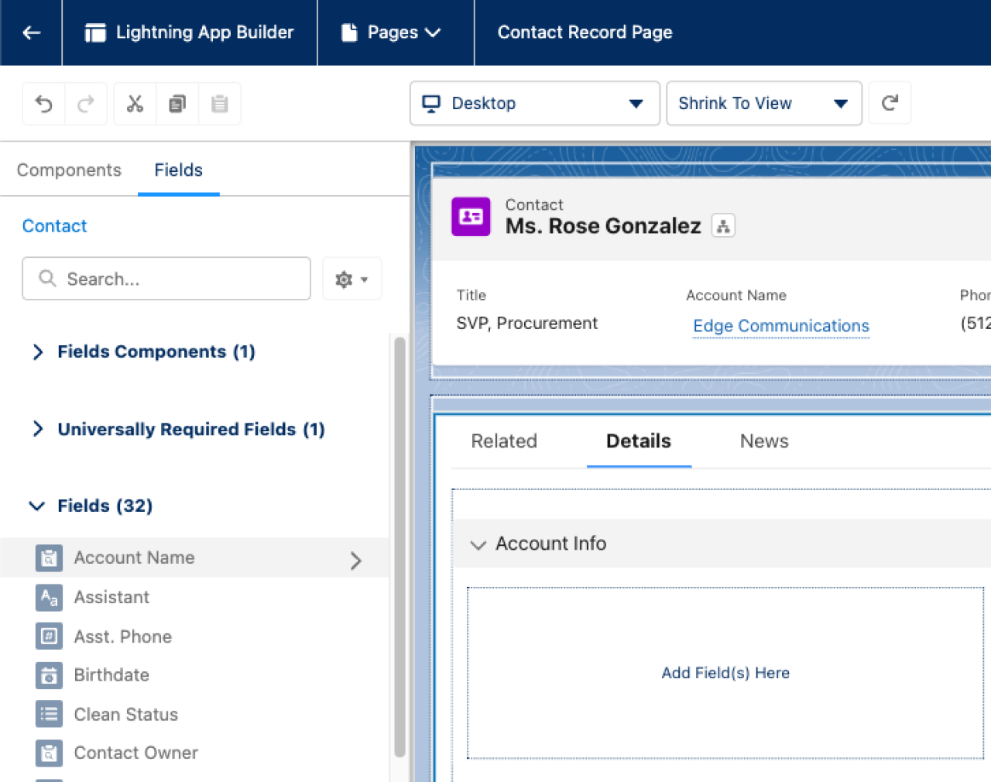Viewport: 991px width, 782px height.
Task: Click the Redo icon
Action: (86, 104)
